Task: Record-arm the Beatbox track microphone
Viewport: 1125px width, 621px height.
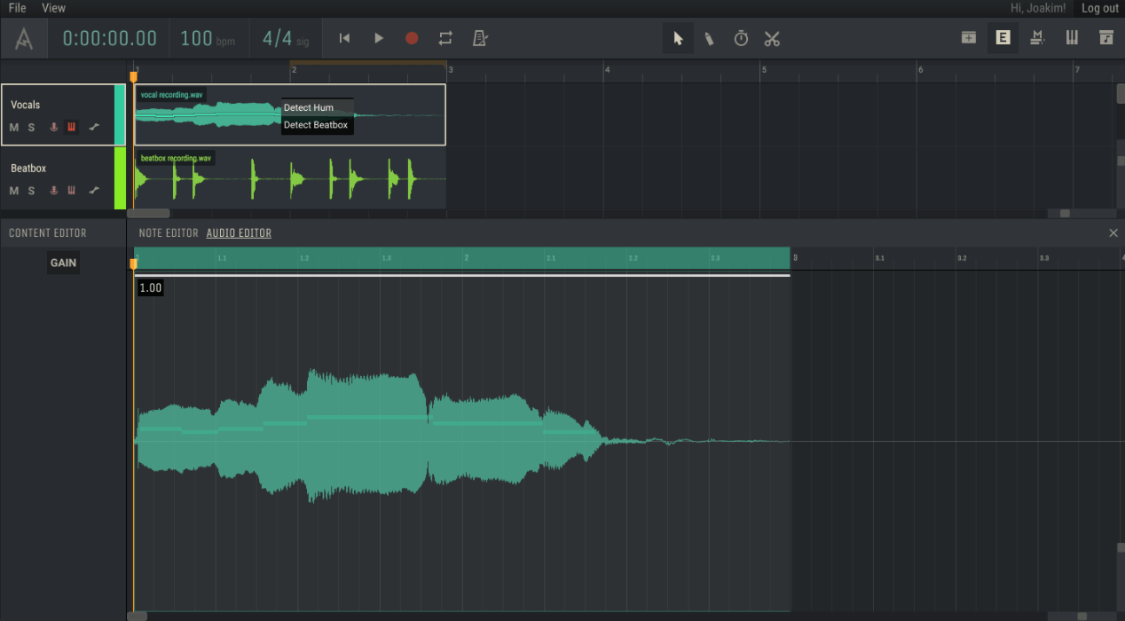Action: pyautogui.click(x=53, y=190)
